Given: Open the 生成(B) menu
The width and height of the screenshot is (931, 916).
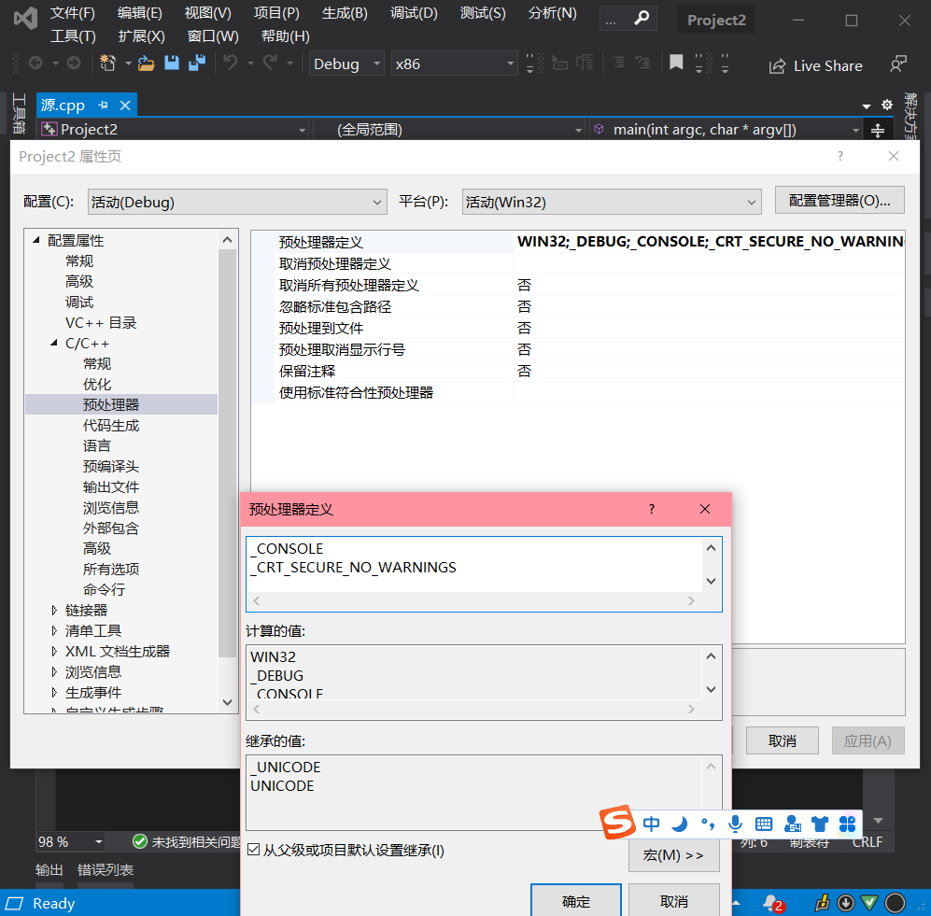Looking at the screenshot, I should (x=345, y=13).
